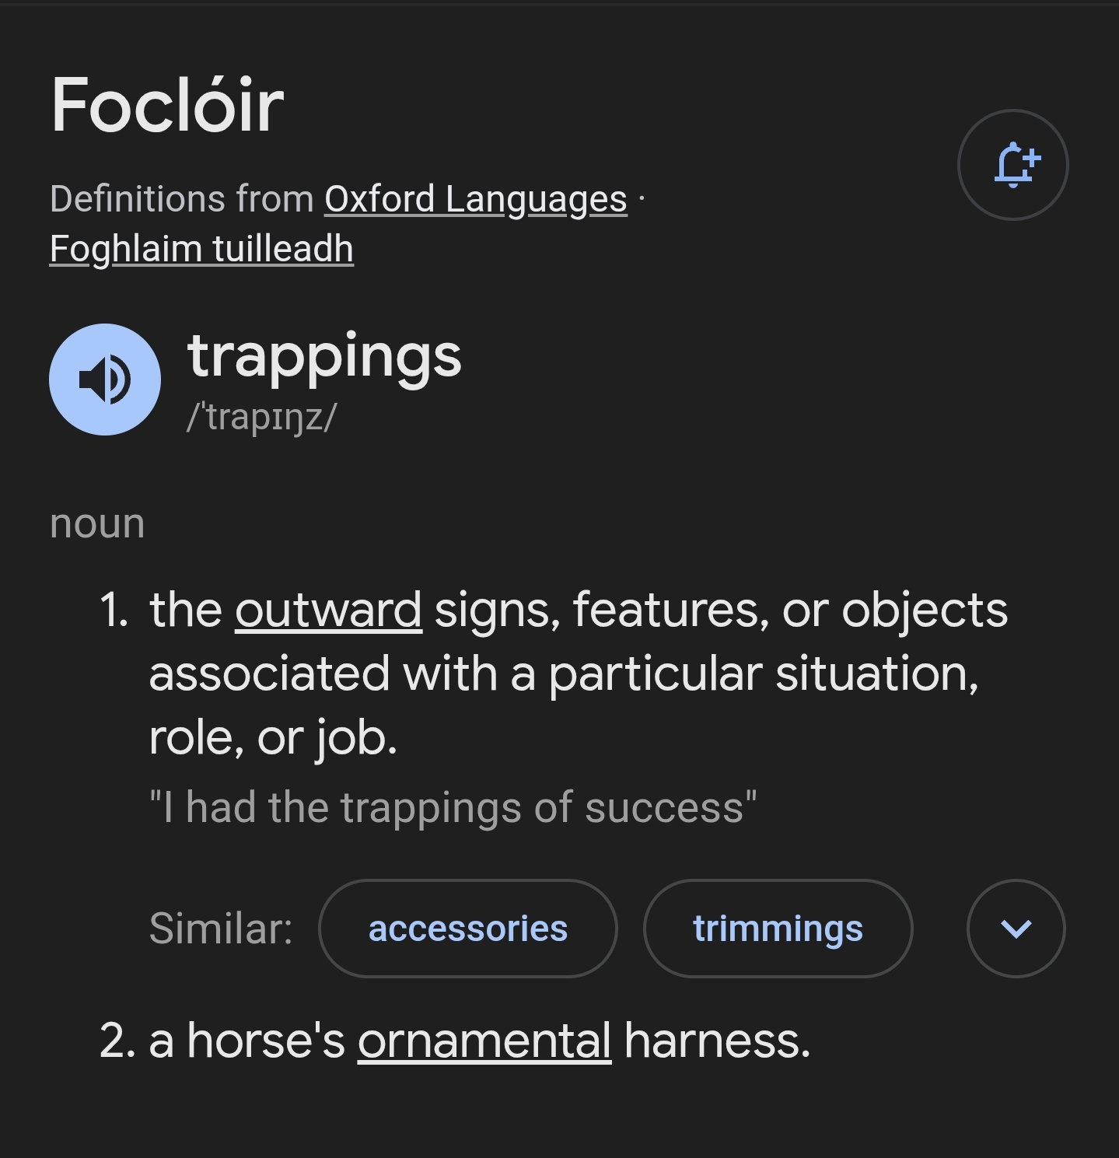Screen dimensions: 1119x1158
Task: Click the word harness in definition two
Action: pyautogui.click(x=716, y=1041)
